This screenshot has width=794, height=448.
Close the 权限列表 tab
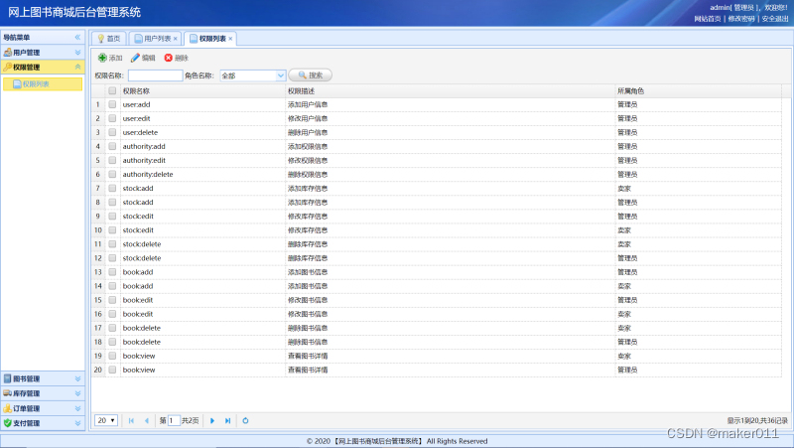pos(230,39)
